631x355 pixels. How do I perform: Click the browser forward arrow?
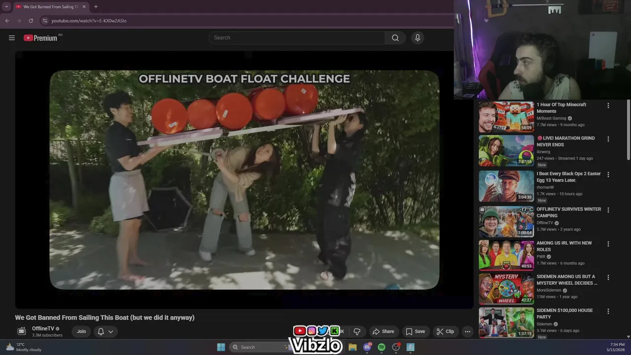(x=19, y=21)
